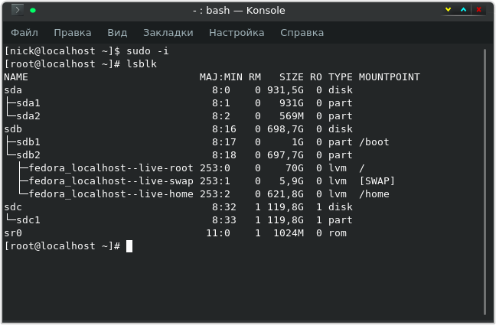Click the 'sdb' disk name

pyautogui.click(x=13, y=129)
